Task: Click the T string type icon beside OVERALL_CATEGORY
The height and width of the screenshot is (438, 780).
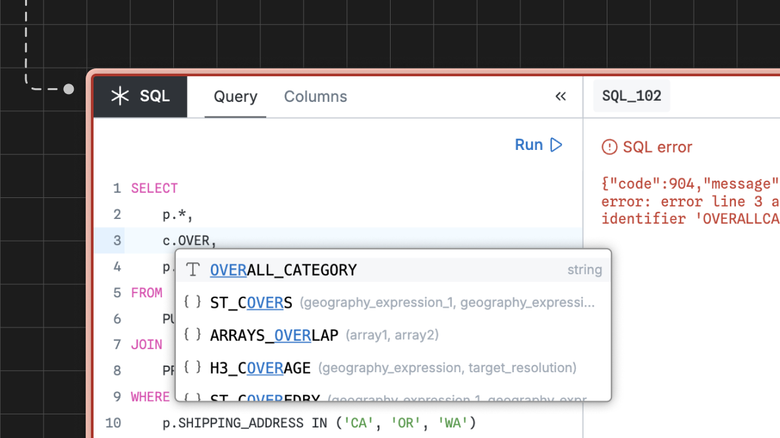Action: point(192,269)
